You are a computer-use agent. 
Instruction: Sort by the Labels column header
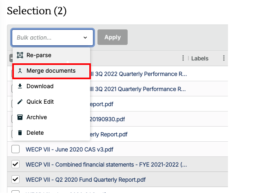tap(200, 58)
